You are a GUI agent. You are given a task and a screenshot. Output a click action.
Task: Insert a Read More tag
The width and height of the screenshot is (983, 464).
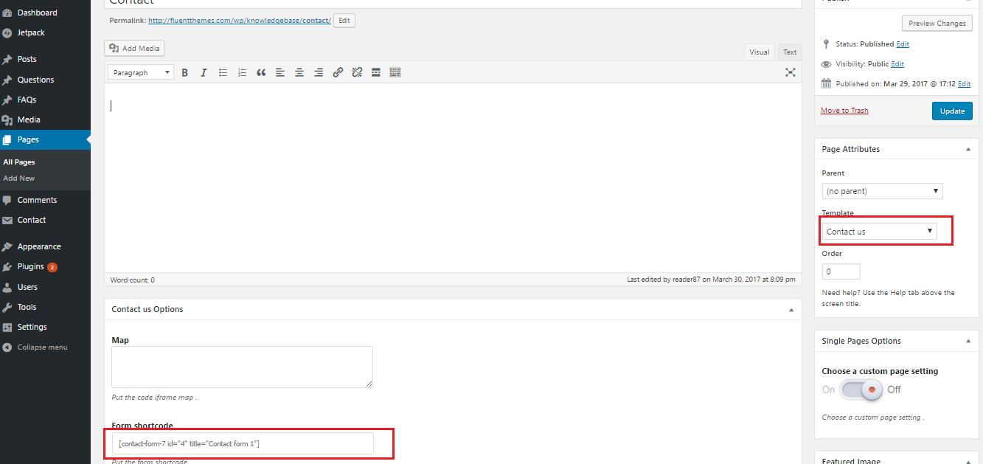click(376, 72)
